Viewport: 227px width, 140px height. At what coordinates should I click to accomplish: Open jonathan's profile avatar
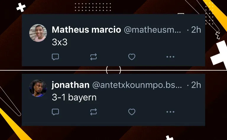pyautogui.click(x=38, y=88)
